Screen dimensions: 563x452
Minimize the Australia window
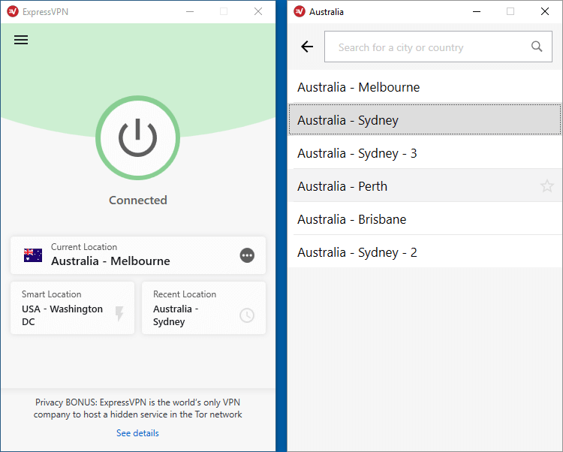(477, 11)
